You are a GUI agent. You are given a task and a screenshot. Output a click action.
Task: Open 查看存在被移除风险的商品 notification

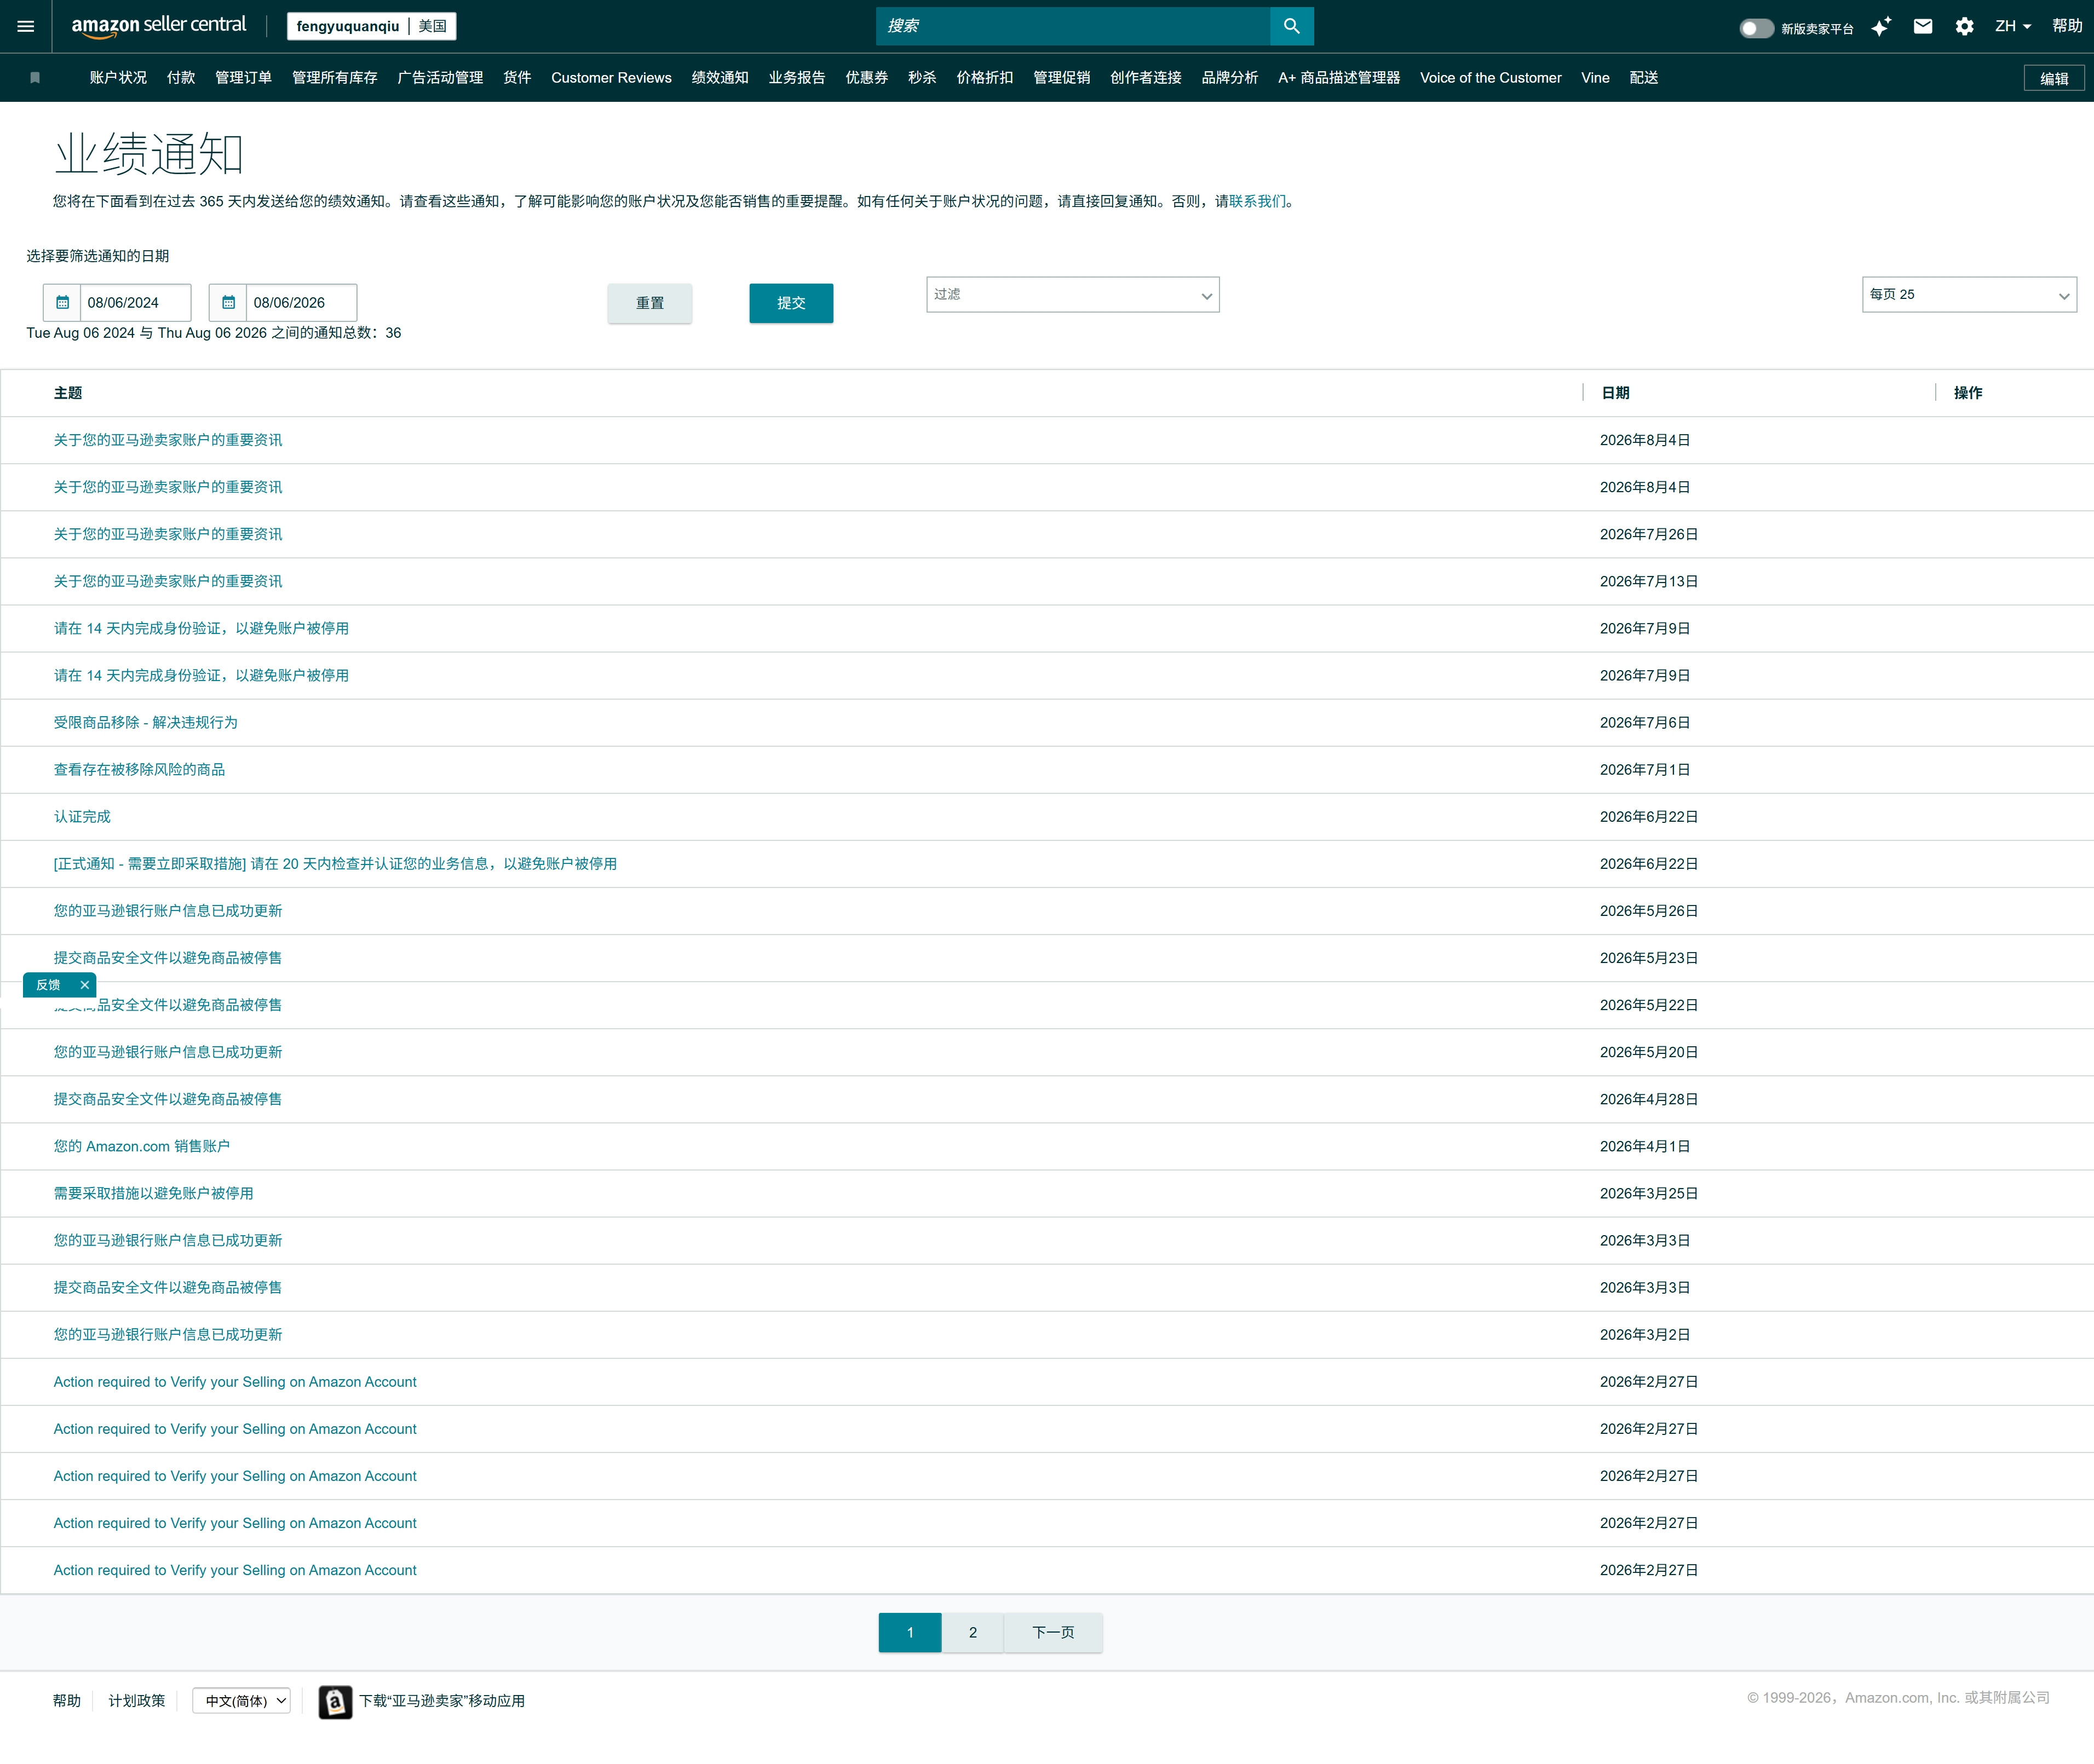pos(139,770)
